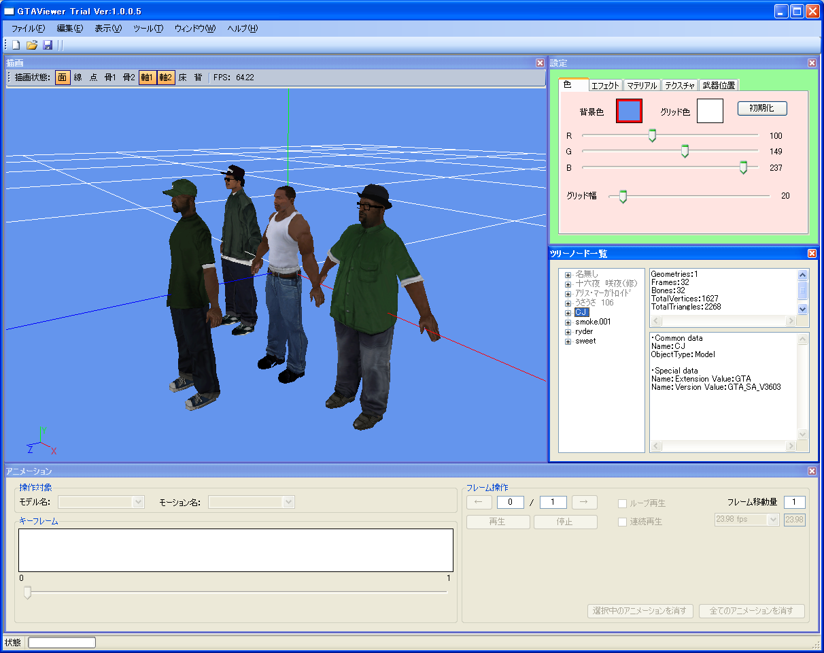Close the ツリーノード一覧 panel
This screenshot has height=653, width=824.
point(812,253)
